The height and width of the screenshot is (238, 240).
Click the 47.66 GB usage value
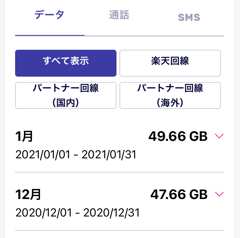(179, 194)
